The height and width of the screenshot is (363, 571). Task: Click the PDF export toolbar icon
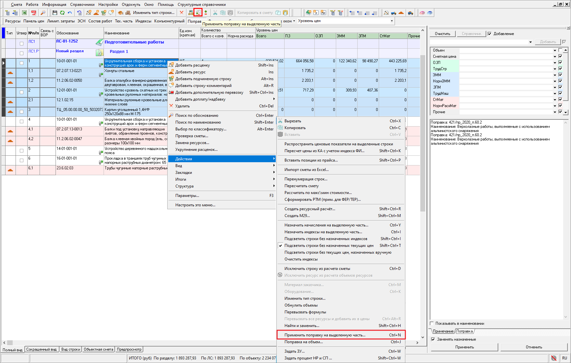[34, 13]
